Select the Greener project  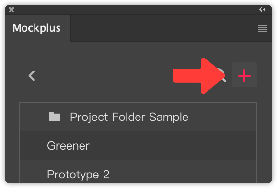[138, 146]
